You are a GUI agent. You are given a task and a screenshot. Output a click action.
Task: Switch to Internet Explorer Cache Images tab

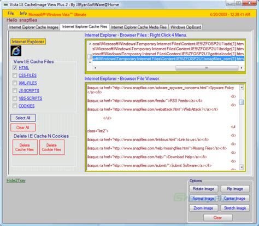click(34, 27)
